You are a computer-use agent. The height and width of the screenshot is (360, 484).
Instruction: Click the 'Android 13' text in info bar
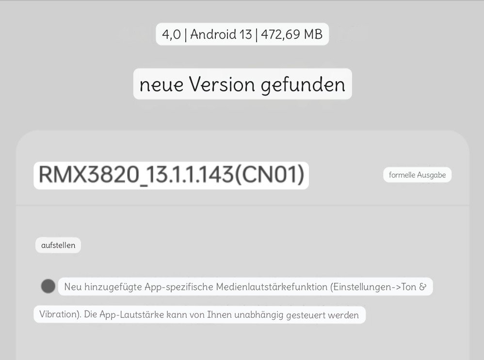click(x=221, y=34)
